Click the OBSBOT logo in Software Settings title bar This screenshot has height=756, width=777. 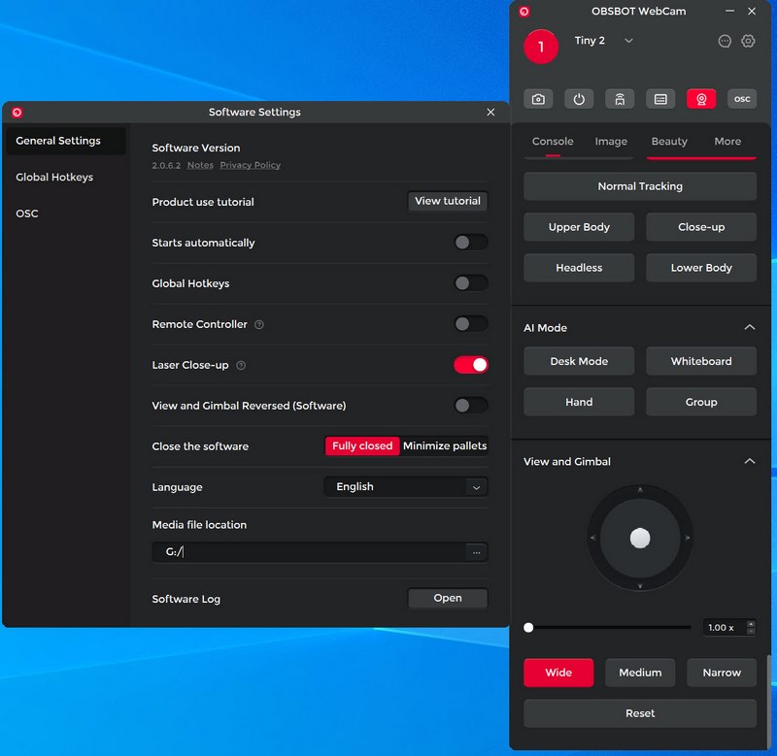point(17,113)
